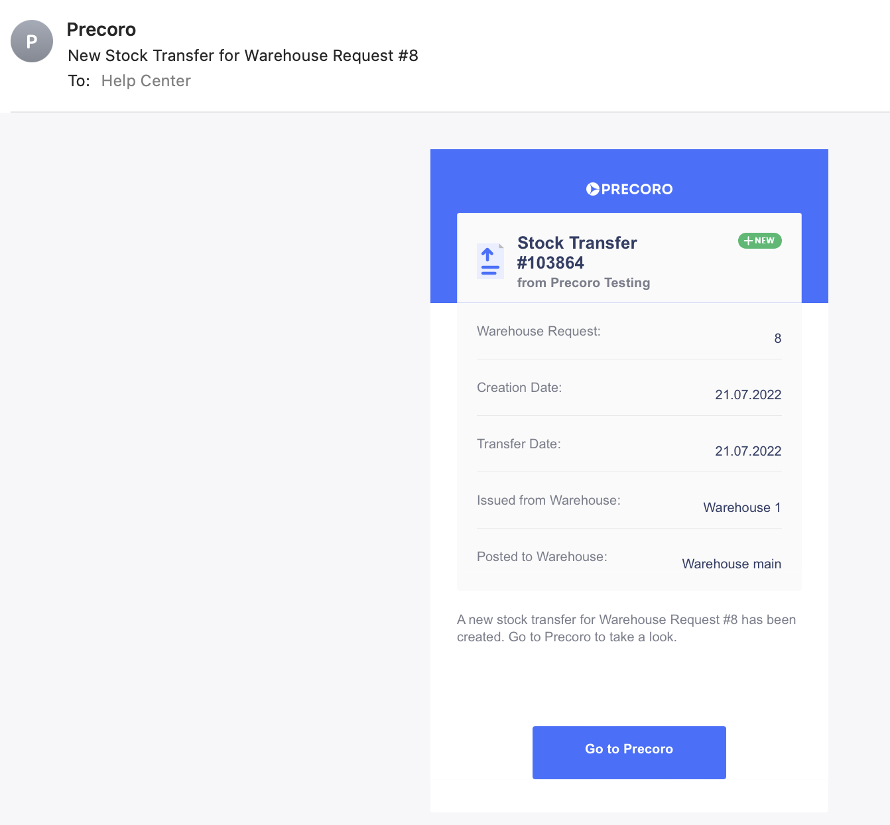Screen dimensions: 890x825
Task: Select the Warehouse main value
Action: pos(731,564)
